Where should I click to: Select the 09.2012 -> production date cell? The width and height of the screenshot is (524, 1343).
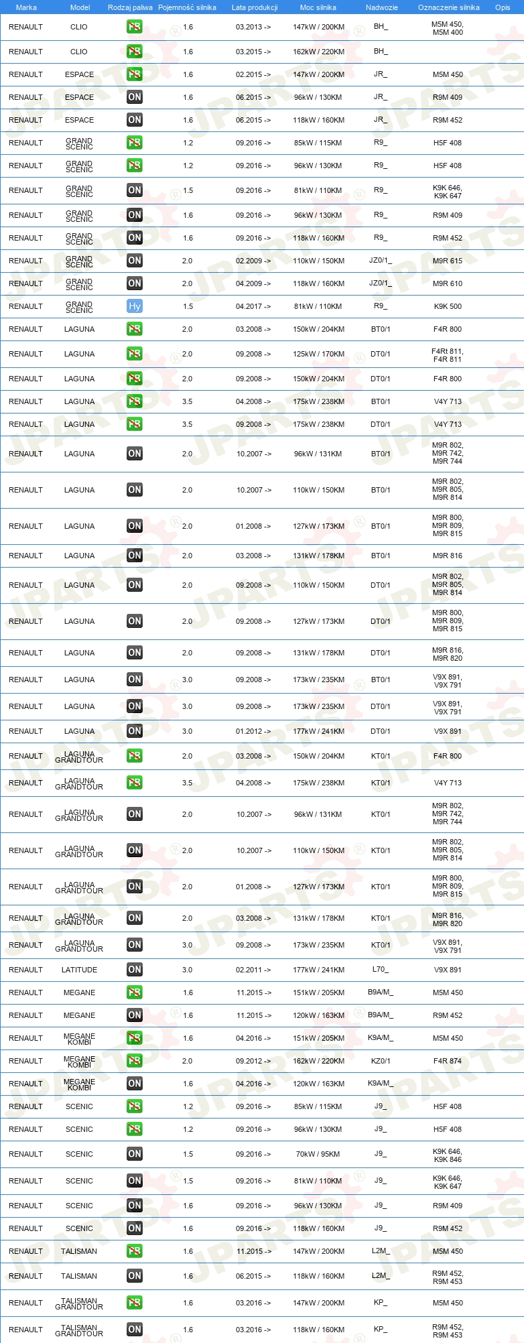coord(253,1061)
